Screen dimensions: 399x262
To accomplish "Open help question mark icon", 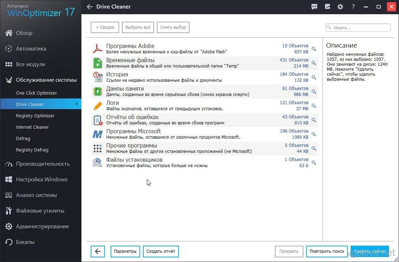I will pos(353,7).
